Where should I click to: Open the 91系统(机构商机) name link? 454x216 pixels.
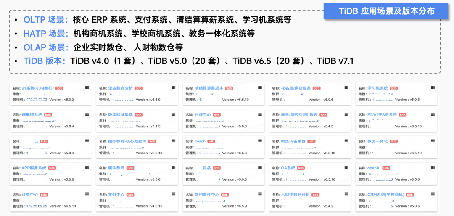38,88
